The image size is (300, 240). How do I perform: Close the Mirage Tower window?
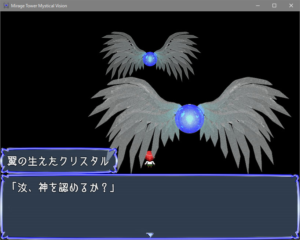(x=291, y=6)
